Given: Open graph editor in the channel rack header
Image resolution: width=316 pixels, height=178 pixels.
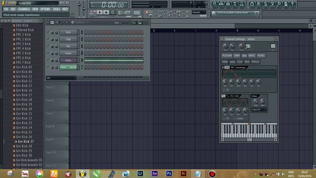Looking at the screenshot, I should click(134, 22).
